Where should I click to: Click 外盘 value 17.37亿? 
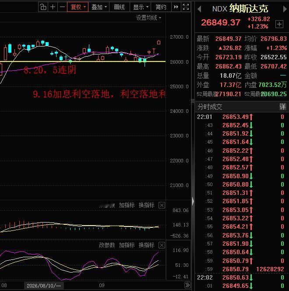(x=230, y=85)
